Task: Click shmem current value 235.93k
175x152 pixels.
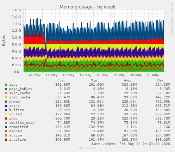Action: coord(63,102)
